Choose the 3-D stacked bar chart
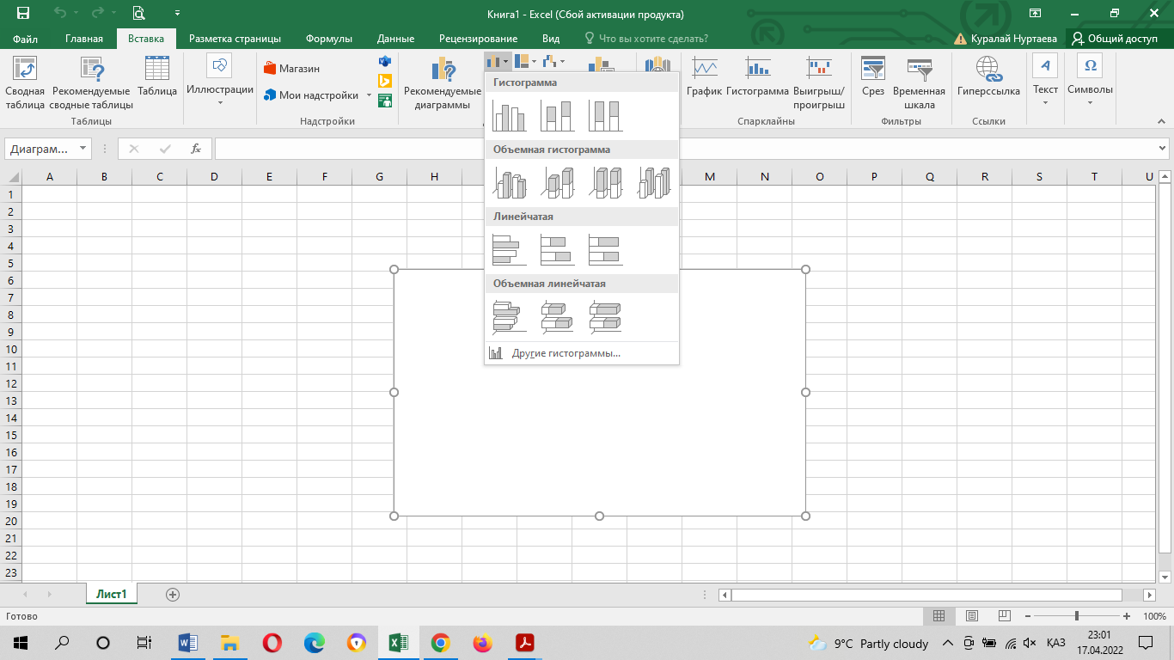This screenshot has height=660, width=1174. pyautogui.click(x=557, y=316)
